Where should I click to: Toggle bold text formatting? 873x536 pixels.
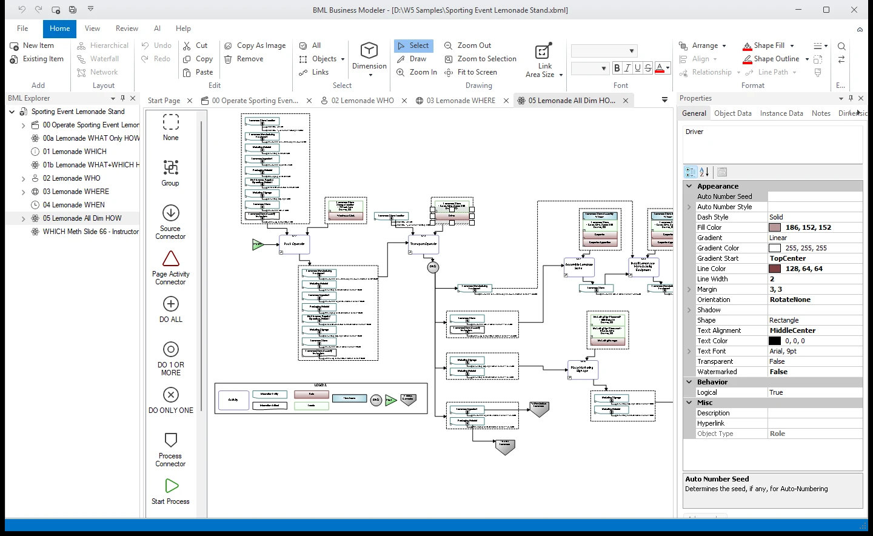617,68
